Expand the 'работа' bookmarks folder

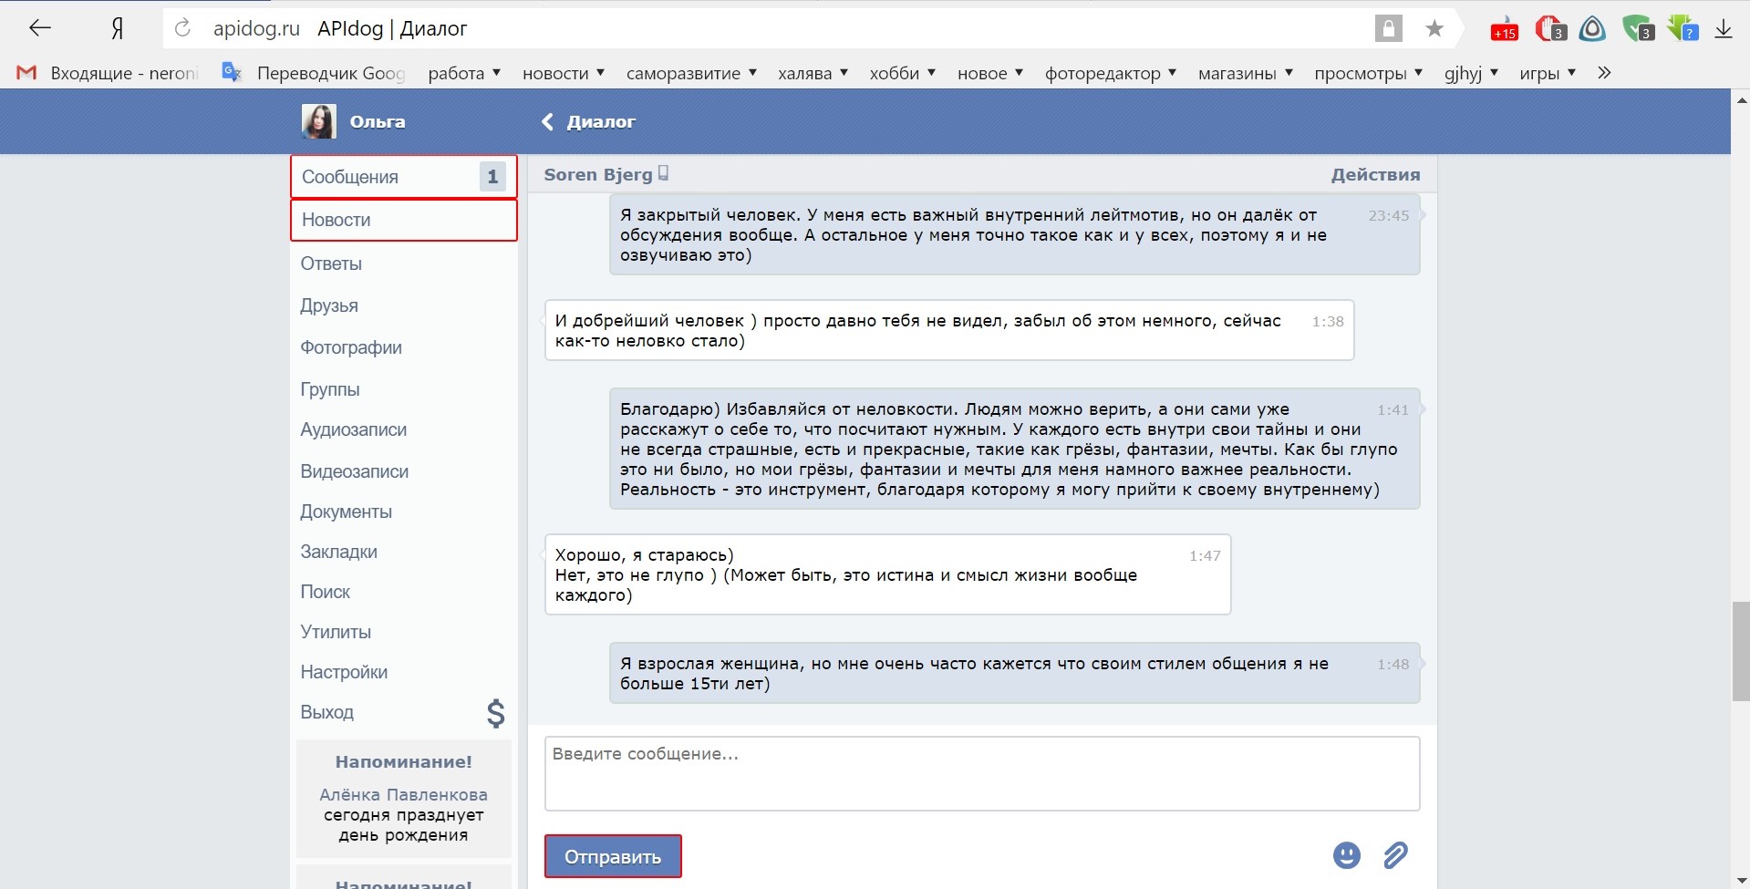(x=464, y=73)
